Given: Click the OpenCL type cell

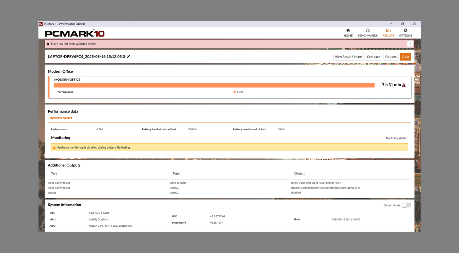Looking at the screenshot, I should [174, 188].
